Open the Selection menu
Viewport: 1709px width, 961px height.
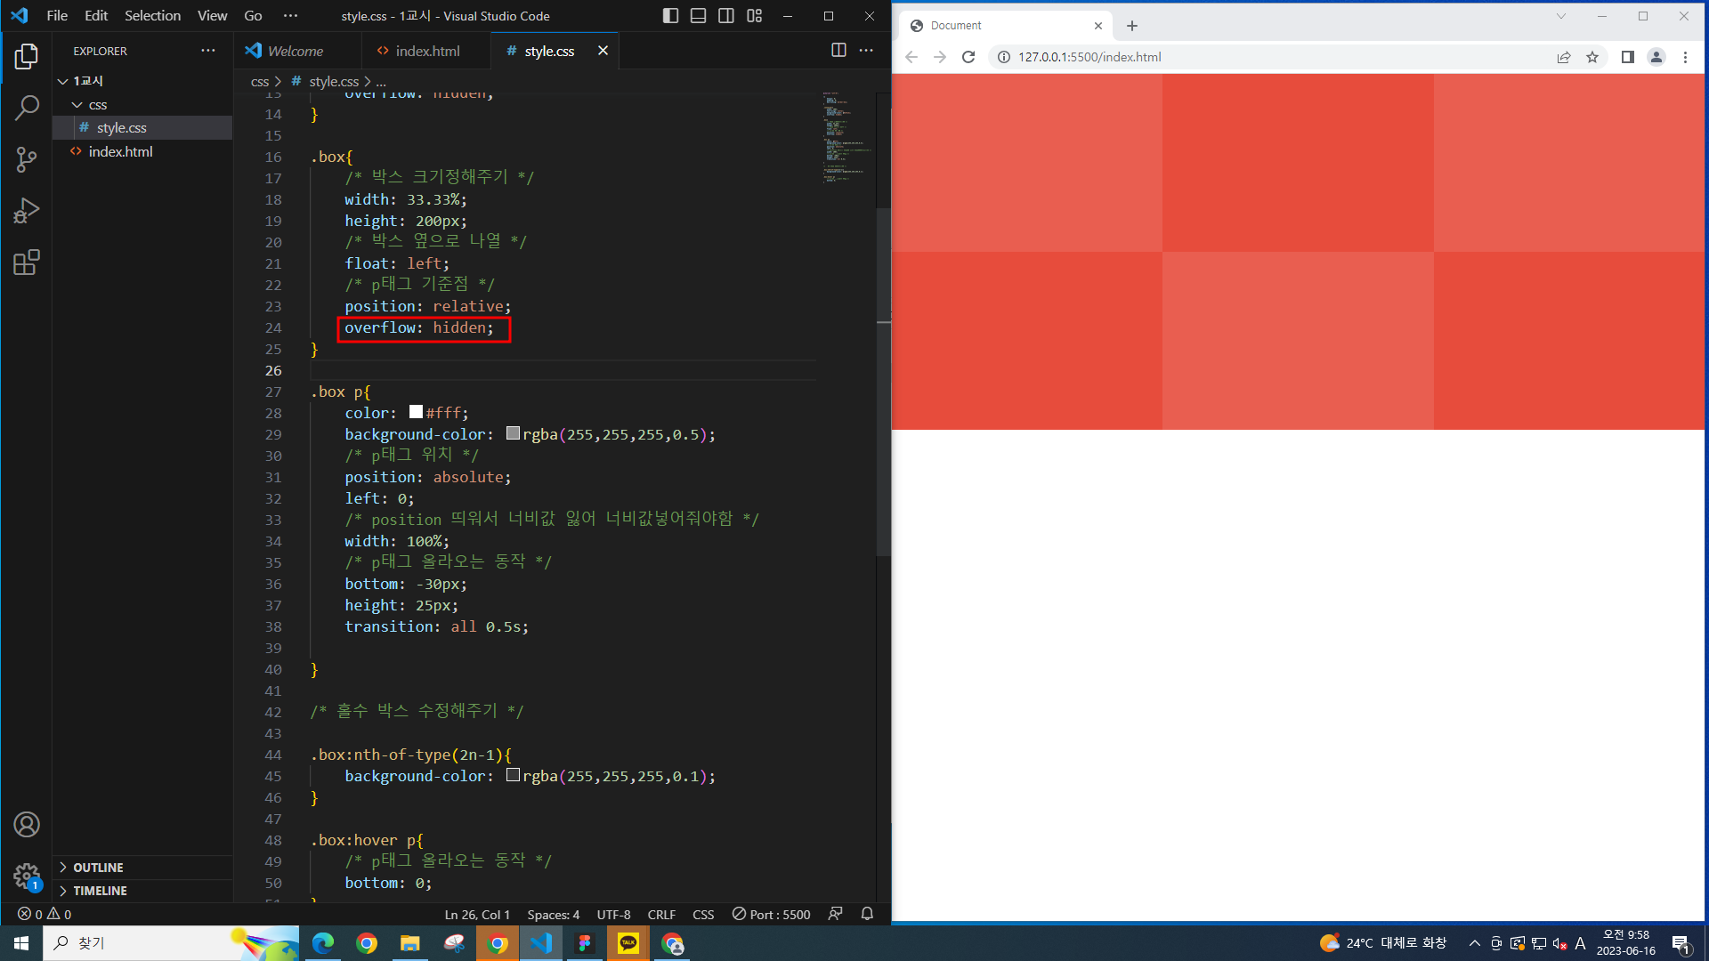152,16
